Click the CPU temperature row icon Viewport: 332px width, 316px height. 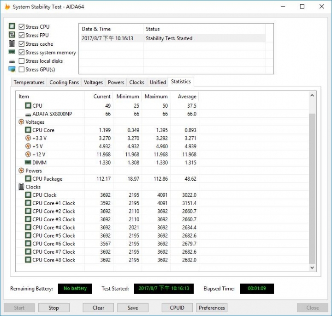(x=28, y=105)
